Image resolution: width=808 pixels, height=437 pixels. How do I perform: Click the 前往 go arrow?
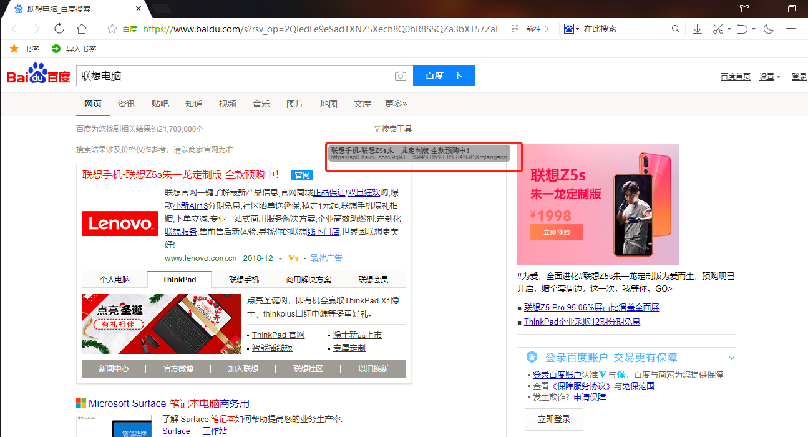547,29
